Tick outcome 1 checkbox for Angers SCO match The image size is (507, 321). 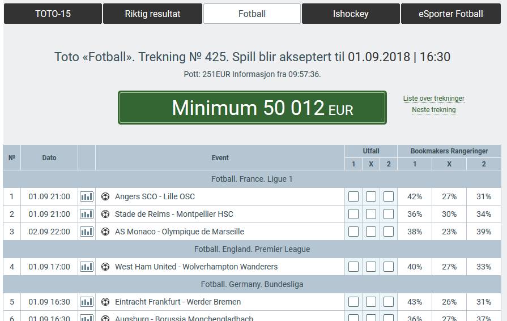pyautogui.click(x=353, y=196)
